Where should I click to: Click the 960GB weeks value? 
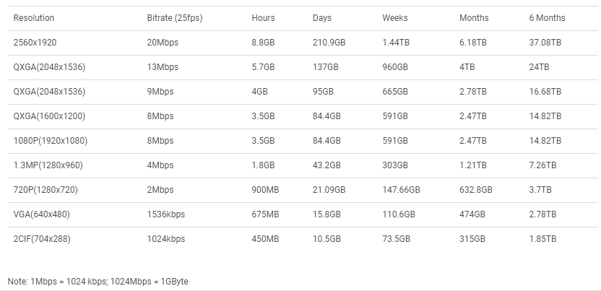[395, 67]
